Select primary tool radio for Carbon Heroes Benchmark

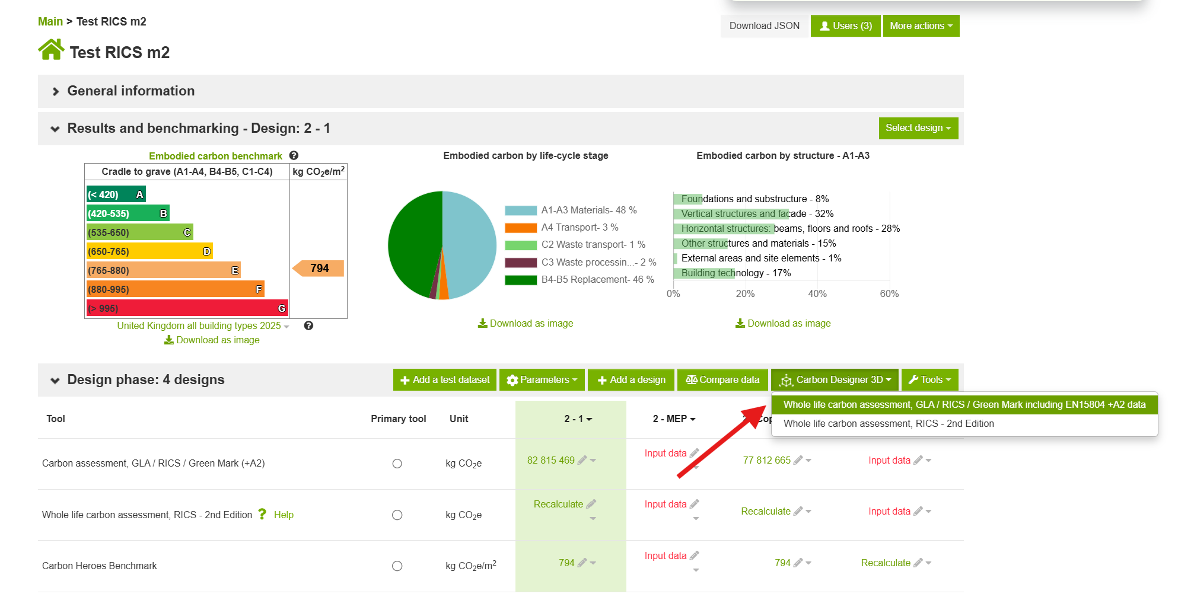click(397, 566)
